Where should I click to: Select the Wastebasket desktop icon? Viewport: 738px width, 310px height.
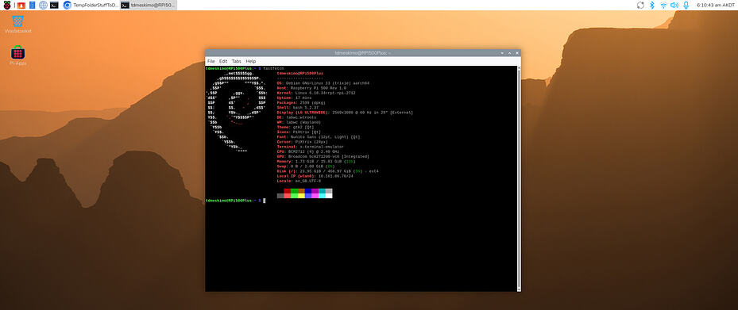click(18, 25)
